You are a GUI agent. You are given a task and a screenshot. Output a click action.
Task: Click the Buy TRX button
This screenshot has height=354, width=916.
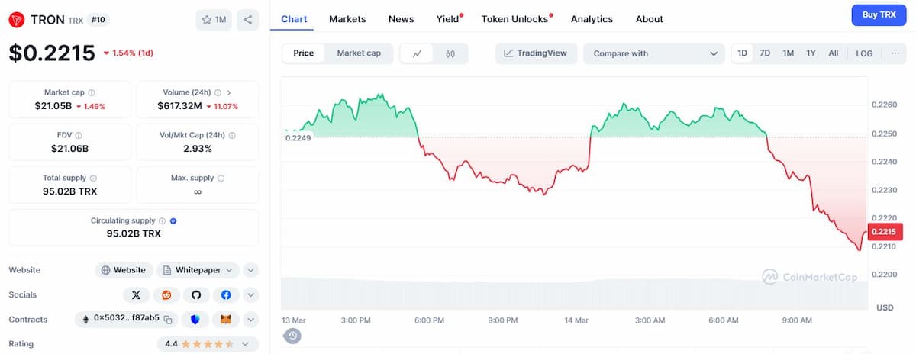coord(879,15)
